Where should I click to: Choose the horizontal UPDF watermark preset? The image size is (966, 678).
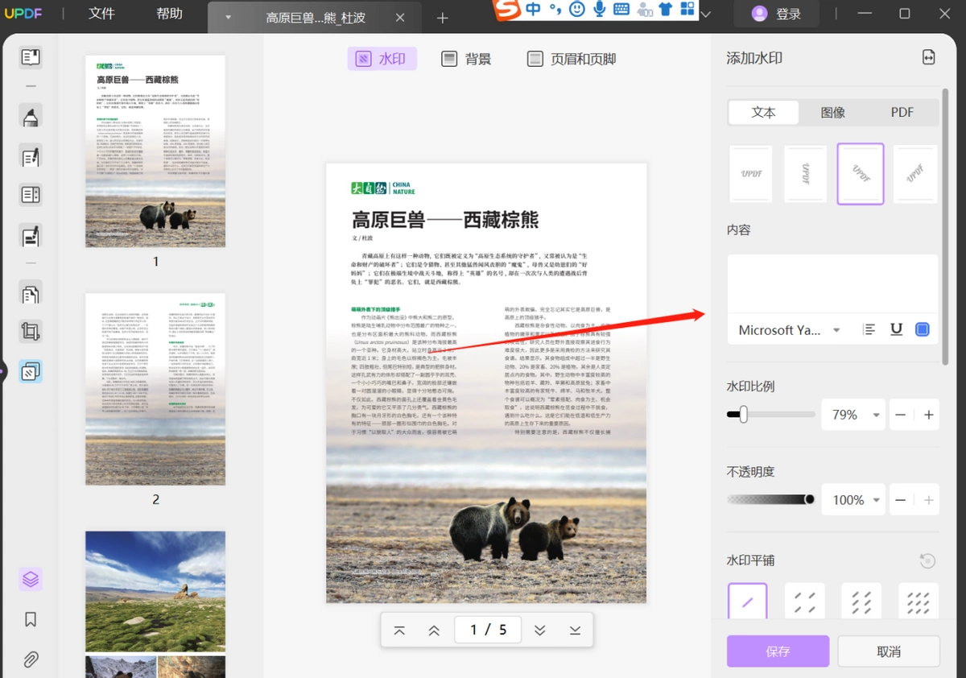[x=751, y=174]
